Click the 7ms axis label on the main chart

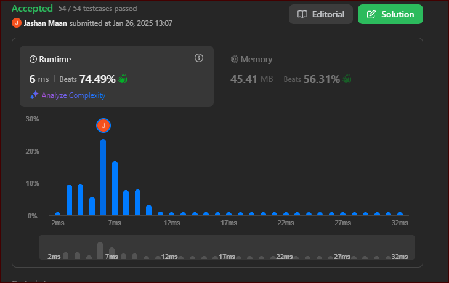pyautogui.click(x=115, y=223)
